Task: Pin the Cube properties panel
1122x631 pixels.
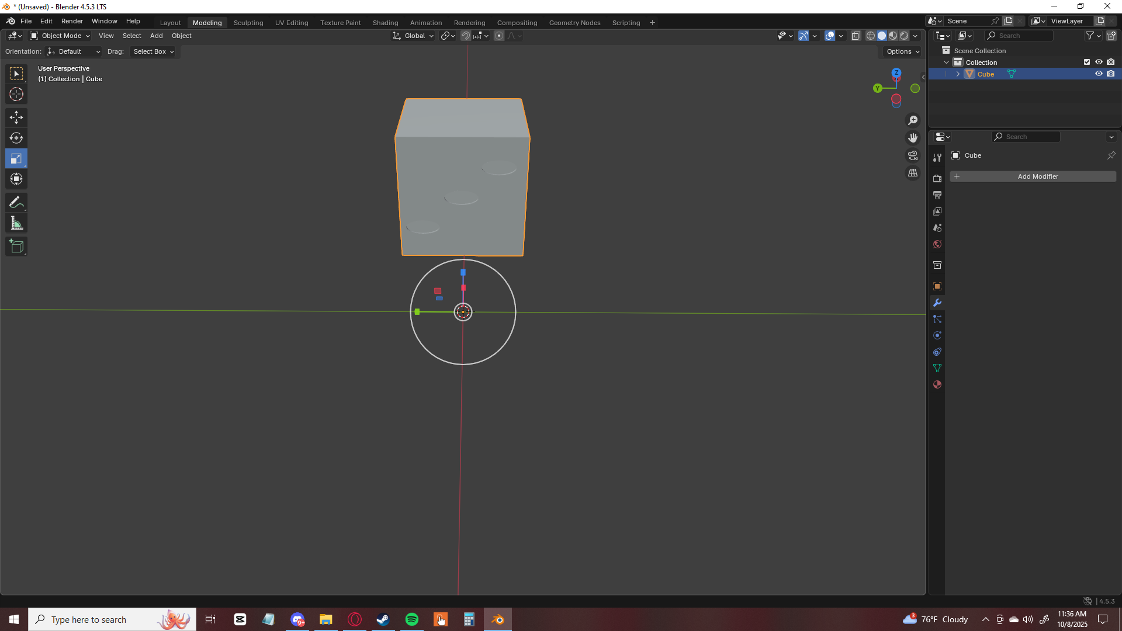Action: (1111, 155)
